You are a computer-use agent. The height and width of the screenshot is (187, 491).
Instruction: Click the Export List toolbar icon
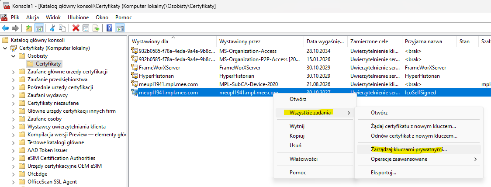click(x=96, y=28)
